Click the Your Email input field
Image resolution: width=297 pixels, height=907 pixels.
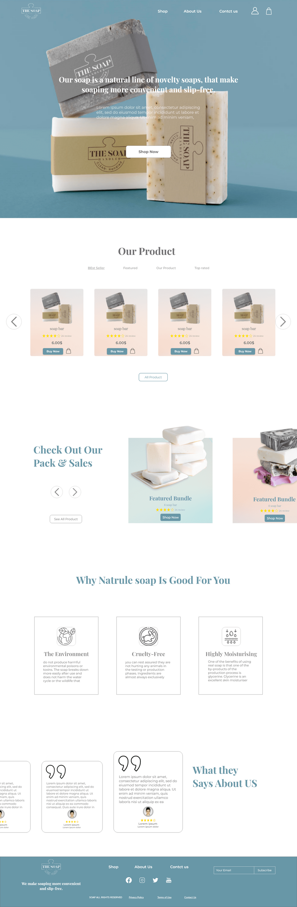(234, 870)
